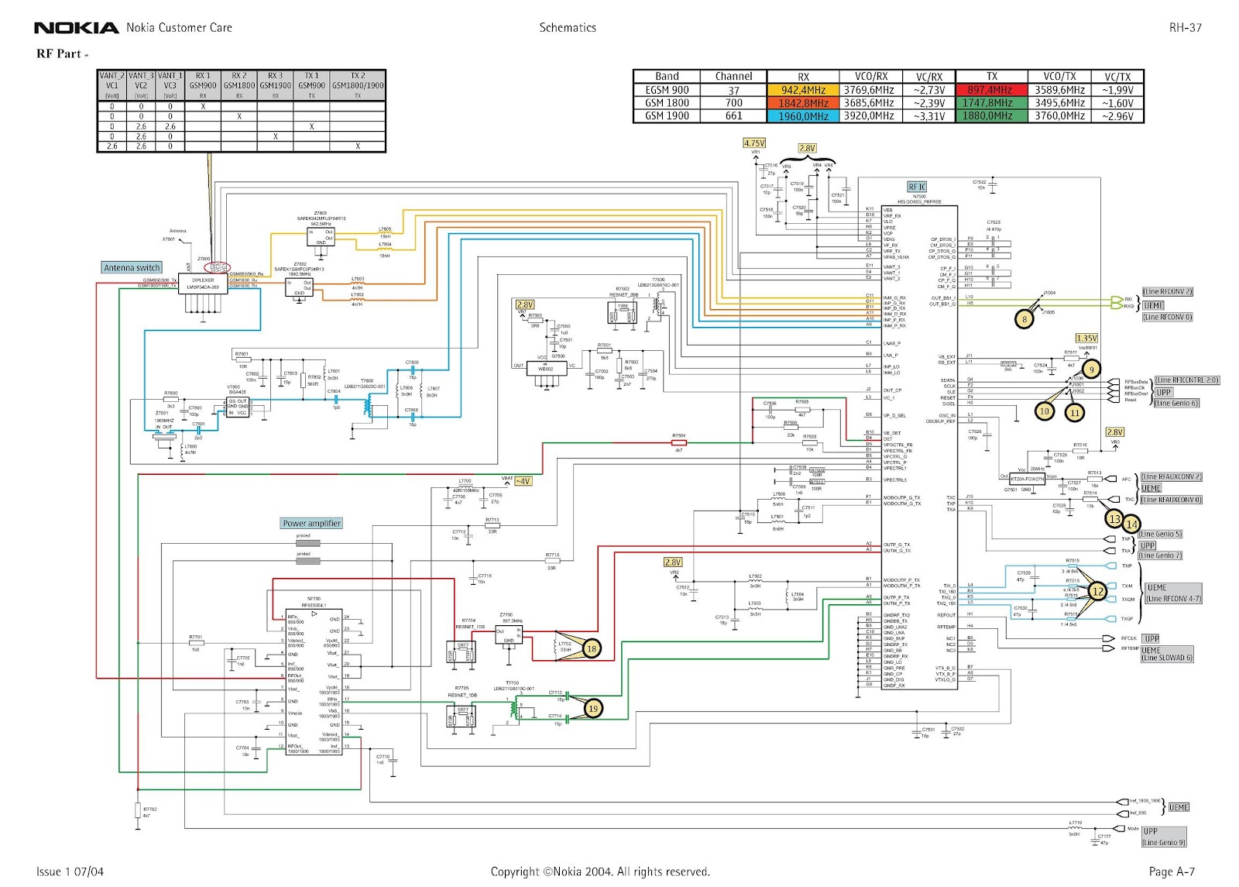Click the '(Line RFAUXCONV 0)' label
Viewport: 1239px width, 887px height.
point(1172,500)
